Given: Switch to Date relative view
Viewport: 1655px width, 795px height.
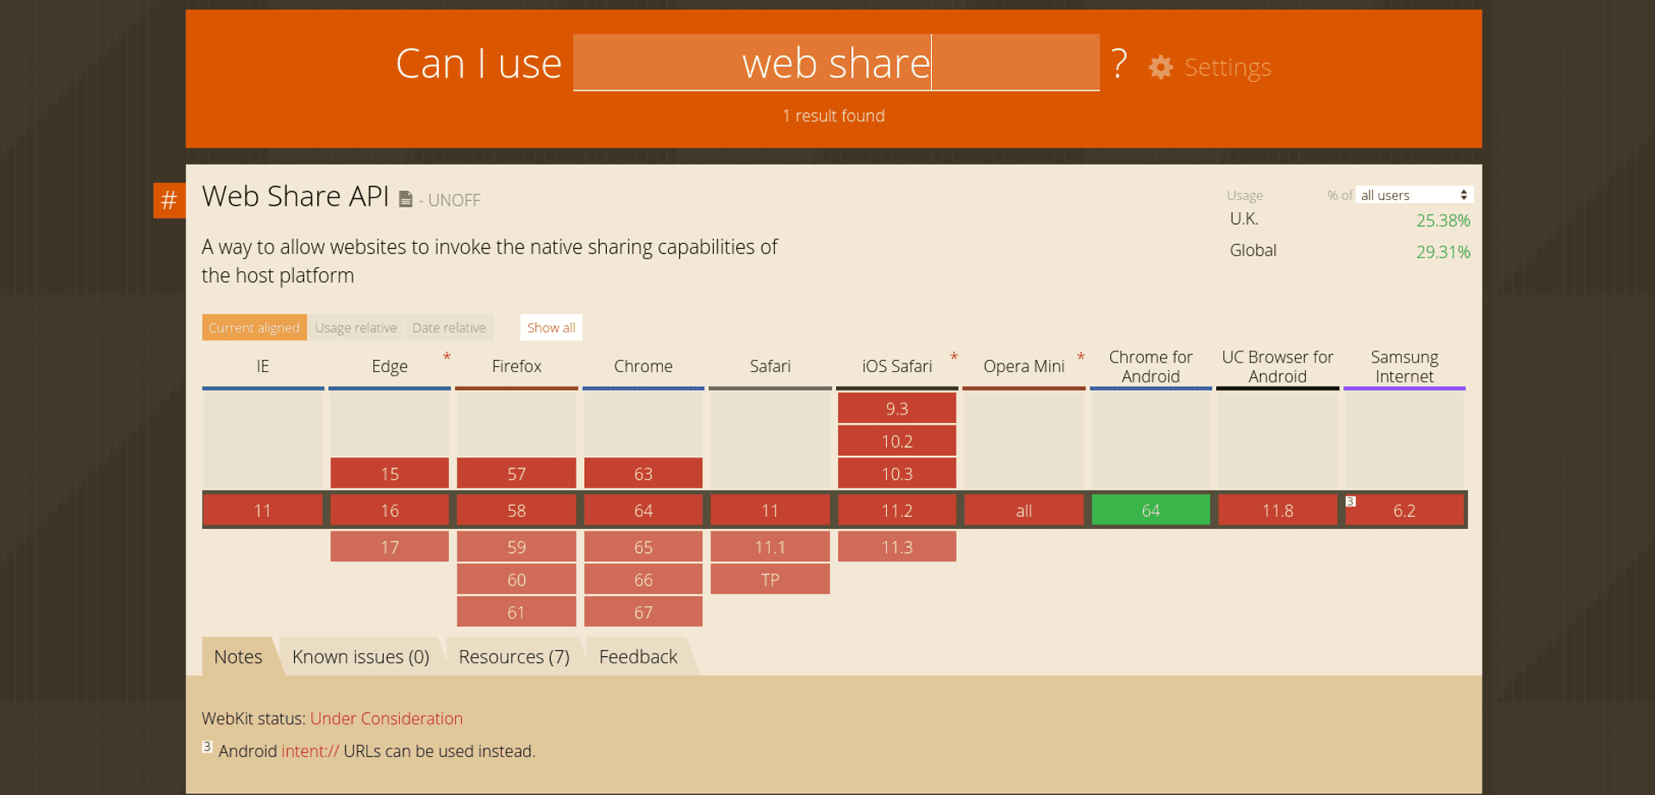Looking at the screenshot, I should click(449, 327).
